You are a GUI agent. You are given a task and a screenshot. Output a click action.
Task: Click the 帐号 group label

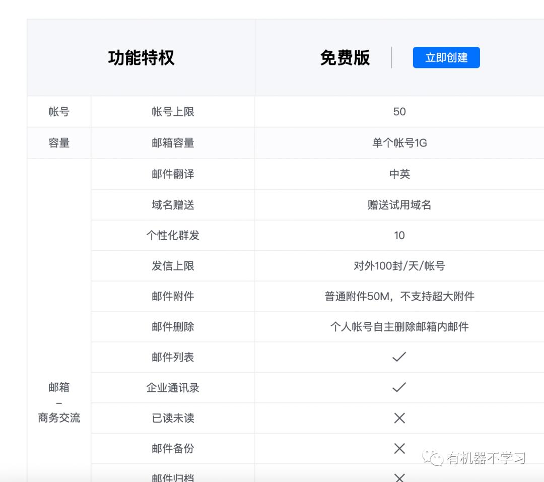click(58, 112)
